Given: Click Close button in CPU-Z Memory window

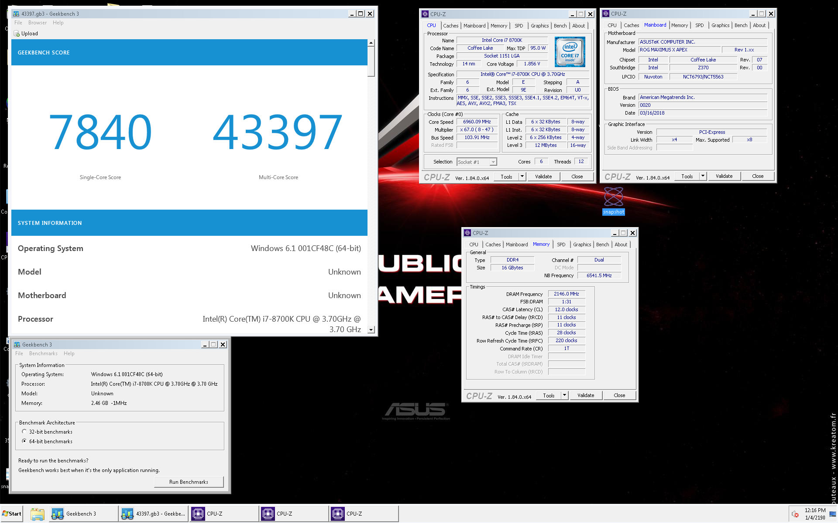Looking at the screenshot, I should coord(619,395).
